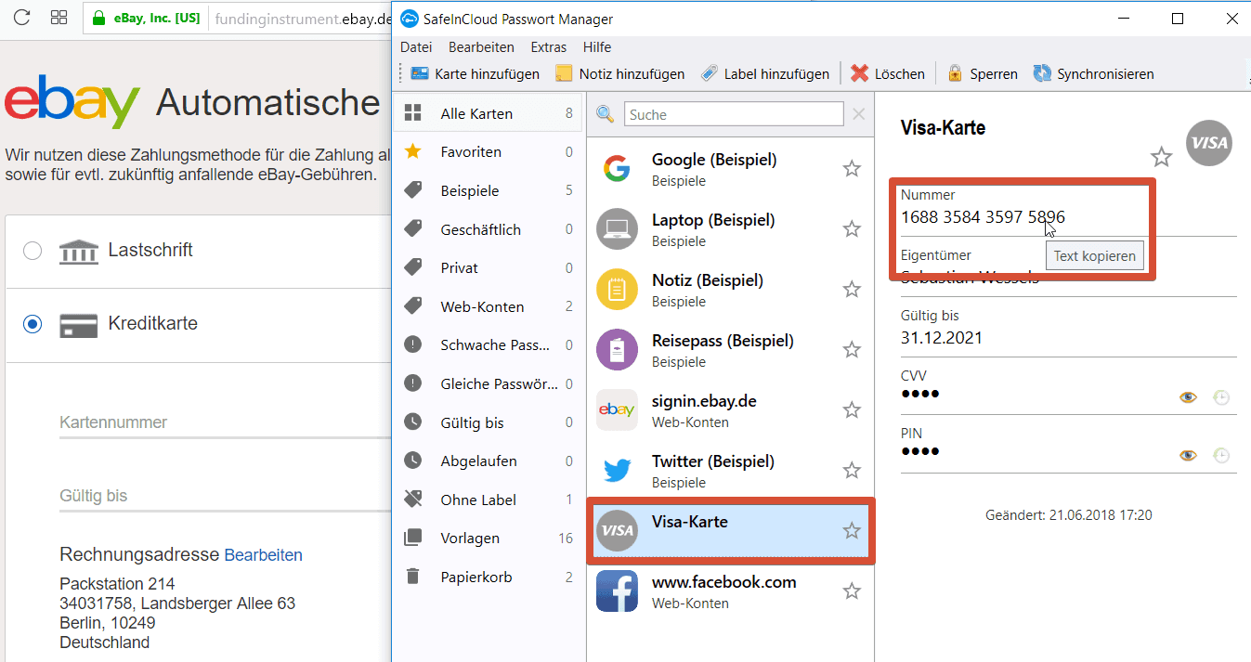Open the Gültig bis sidebar filter
This screenshot has height=662, width=1251.
(489, 422)
